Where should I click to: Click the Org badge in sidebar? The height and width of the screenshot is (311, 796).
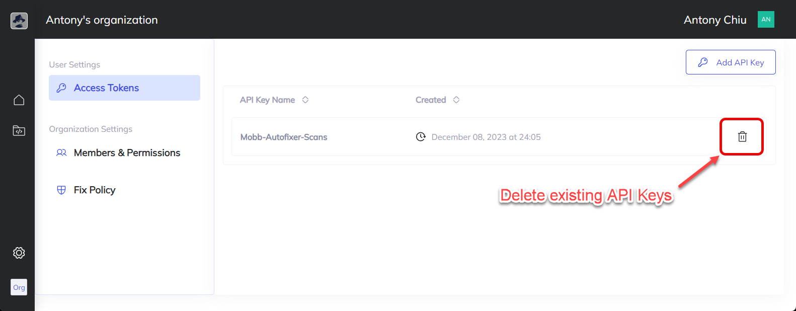coord(19,287)
